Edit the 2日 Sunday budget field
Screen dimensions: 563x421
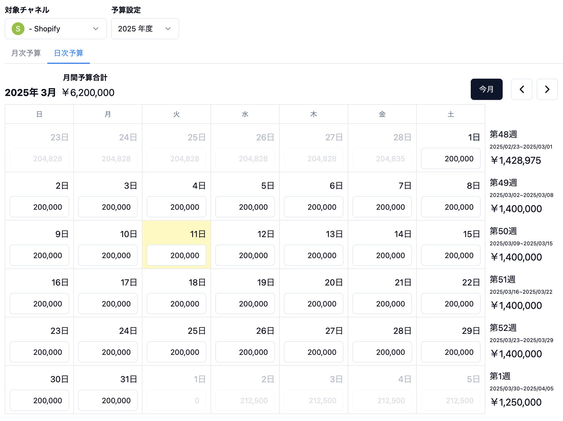pos(39,207)
